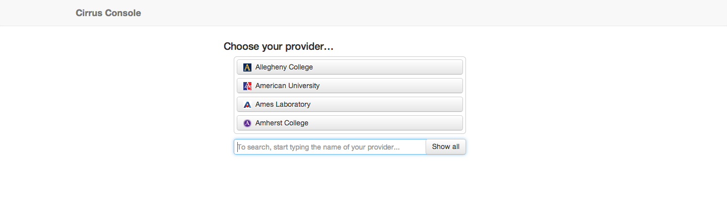727x214 pixels.
Task: Click the Amherst College purple seal icon
Action: click(247, 123)
